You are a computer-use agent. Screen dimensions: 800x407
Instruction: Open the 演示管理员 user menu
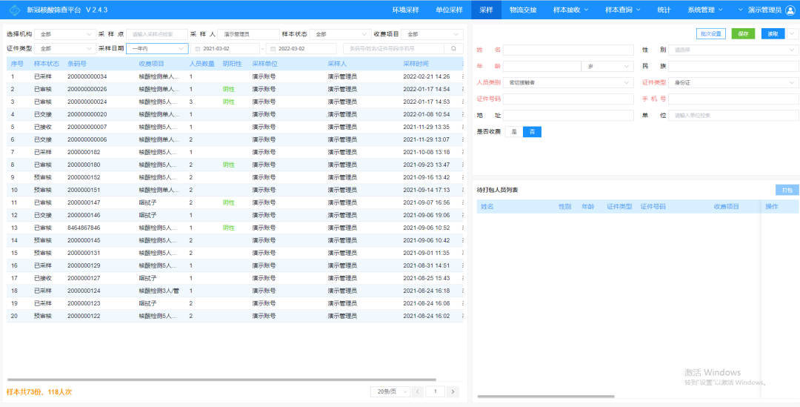pyautogui.click(x=764, y=10)
